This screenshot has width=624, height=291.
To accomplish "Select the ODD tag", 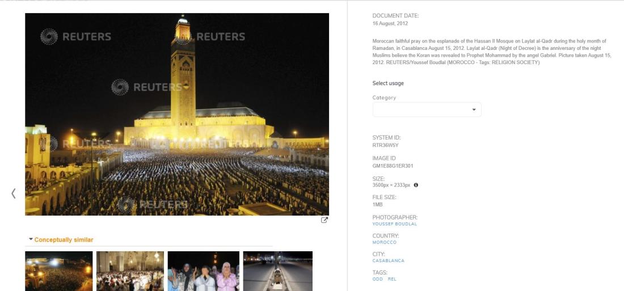I will pyautogui.click(x=378, y=279).
